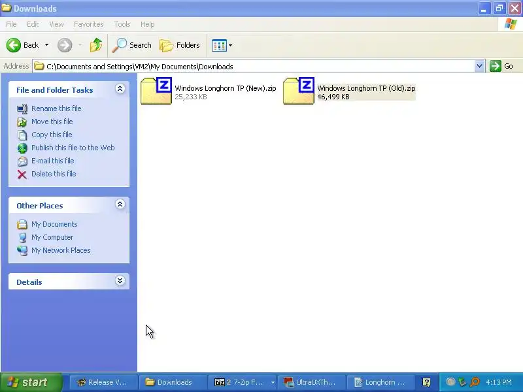Viewport: 523px width, 392px height.
Task: Click the help question mark taskbar icon
Action: (x=426, y=382)
